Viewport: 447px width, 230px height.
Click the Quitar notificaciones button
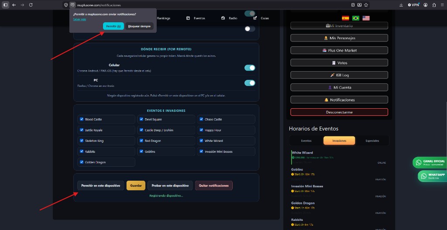point(214,185)
